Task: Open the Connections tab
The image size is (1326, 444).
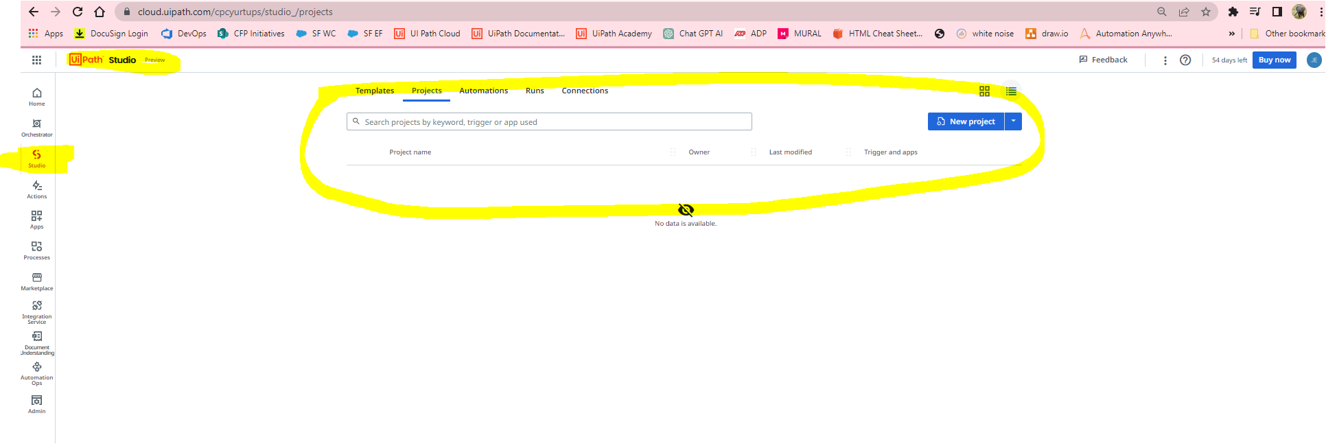Action: (x=585, y=91)
